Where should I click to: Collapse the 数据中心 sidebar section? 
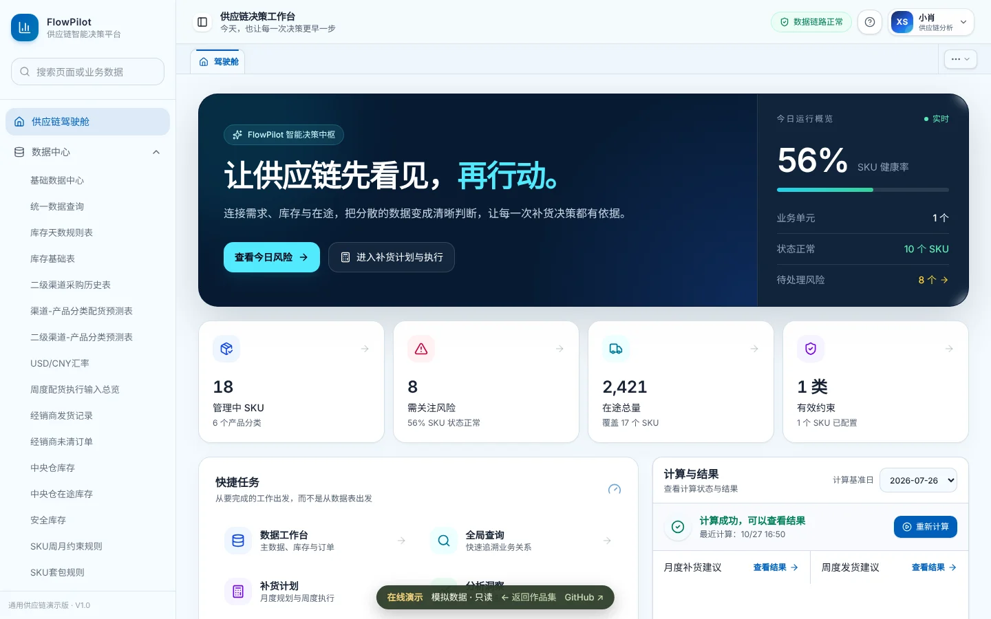pyautogui.click(x=87, y=152)
